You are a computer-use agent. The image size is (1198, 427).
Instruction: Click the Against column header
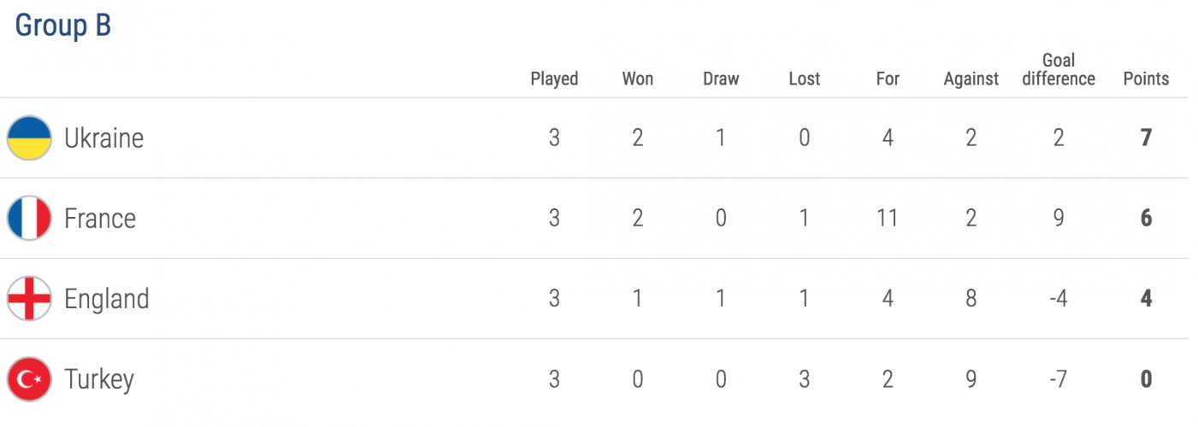pyautogui.click(x=971, y=79)
